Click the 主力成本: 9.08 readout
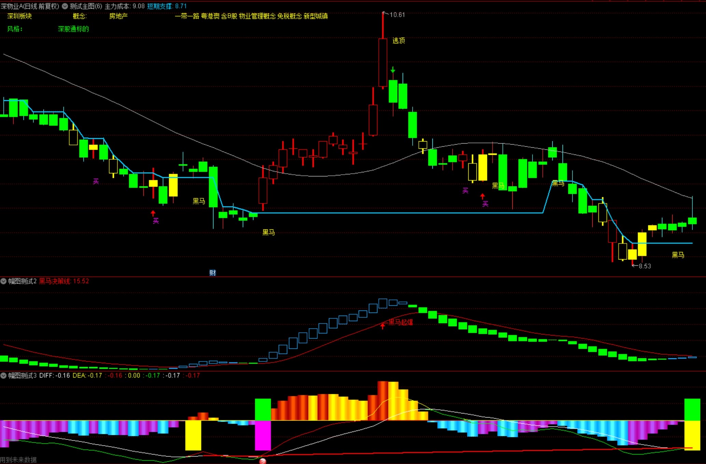The height and width of the screenshot is (464, 706). pos(124,6)
